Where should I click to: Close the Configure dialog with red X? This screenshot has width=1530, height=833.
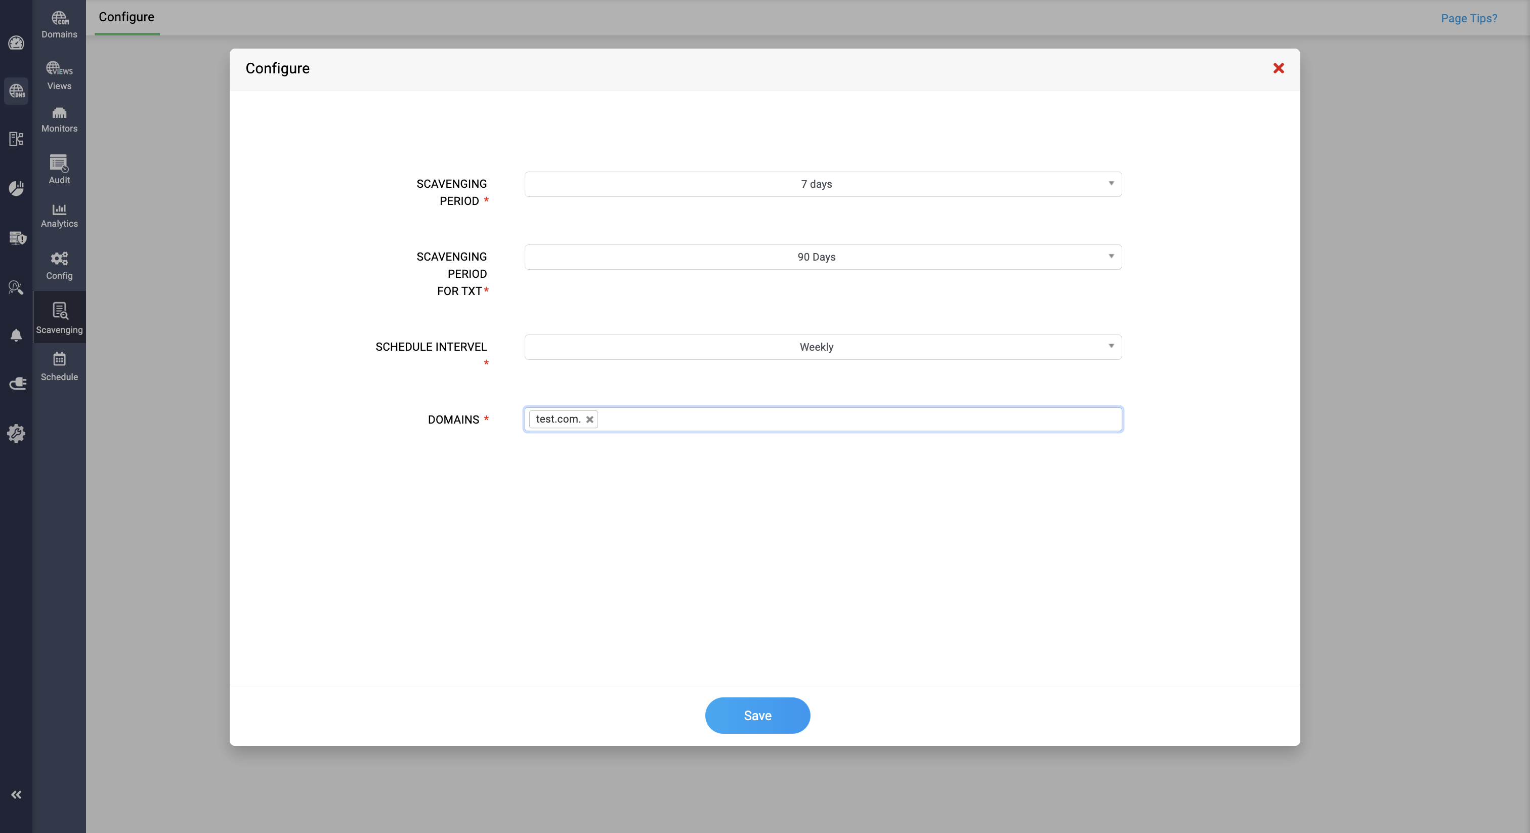(x=1278, y=68)
